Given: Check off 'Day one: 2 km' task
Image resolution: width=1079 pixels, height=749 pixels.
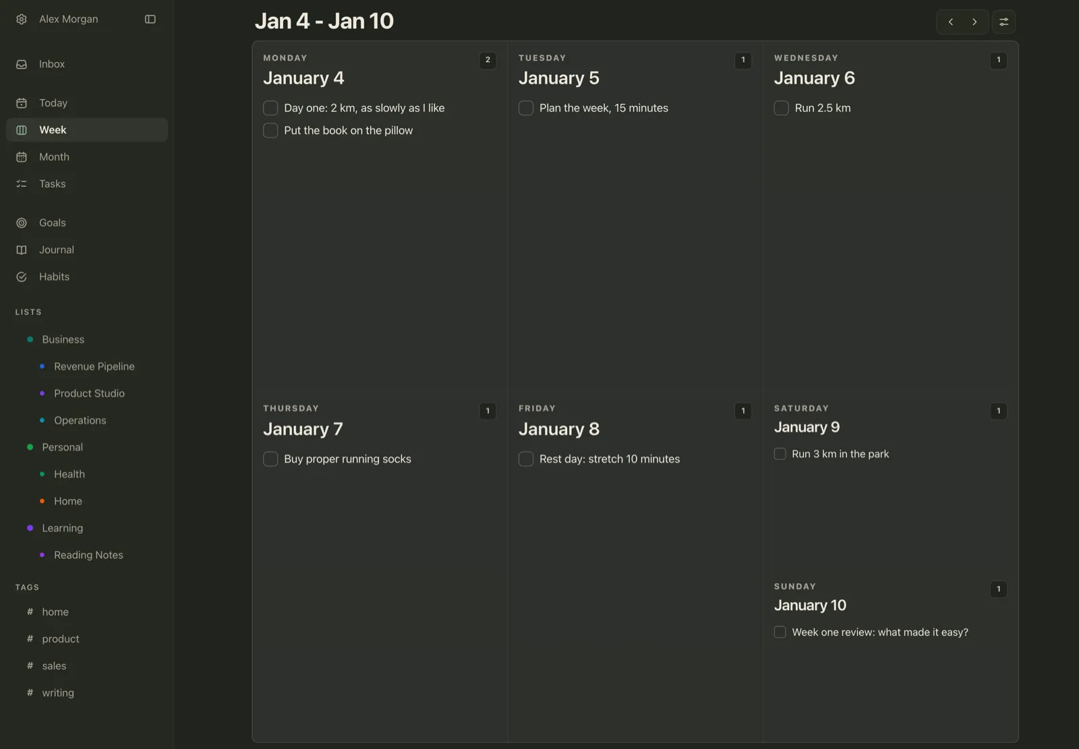Looking at the screenshot, I should click(x=270, y=108).
